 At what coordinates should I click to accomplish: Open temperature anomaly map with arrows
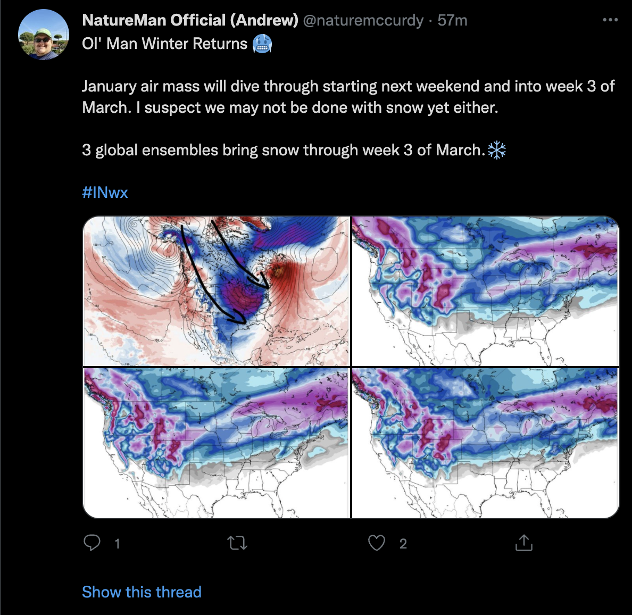[216, 291]
